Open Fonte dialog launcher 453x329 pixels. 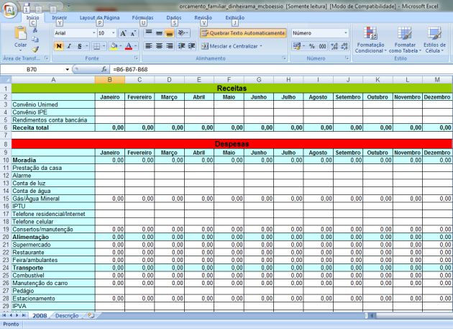pyautogui.click(x=136, y=58)
